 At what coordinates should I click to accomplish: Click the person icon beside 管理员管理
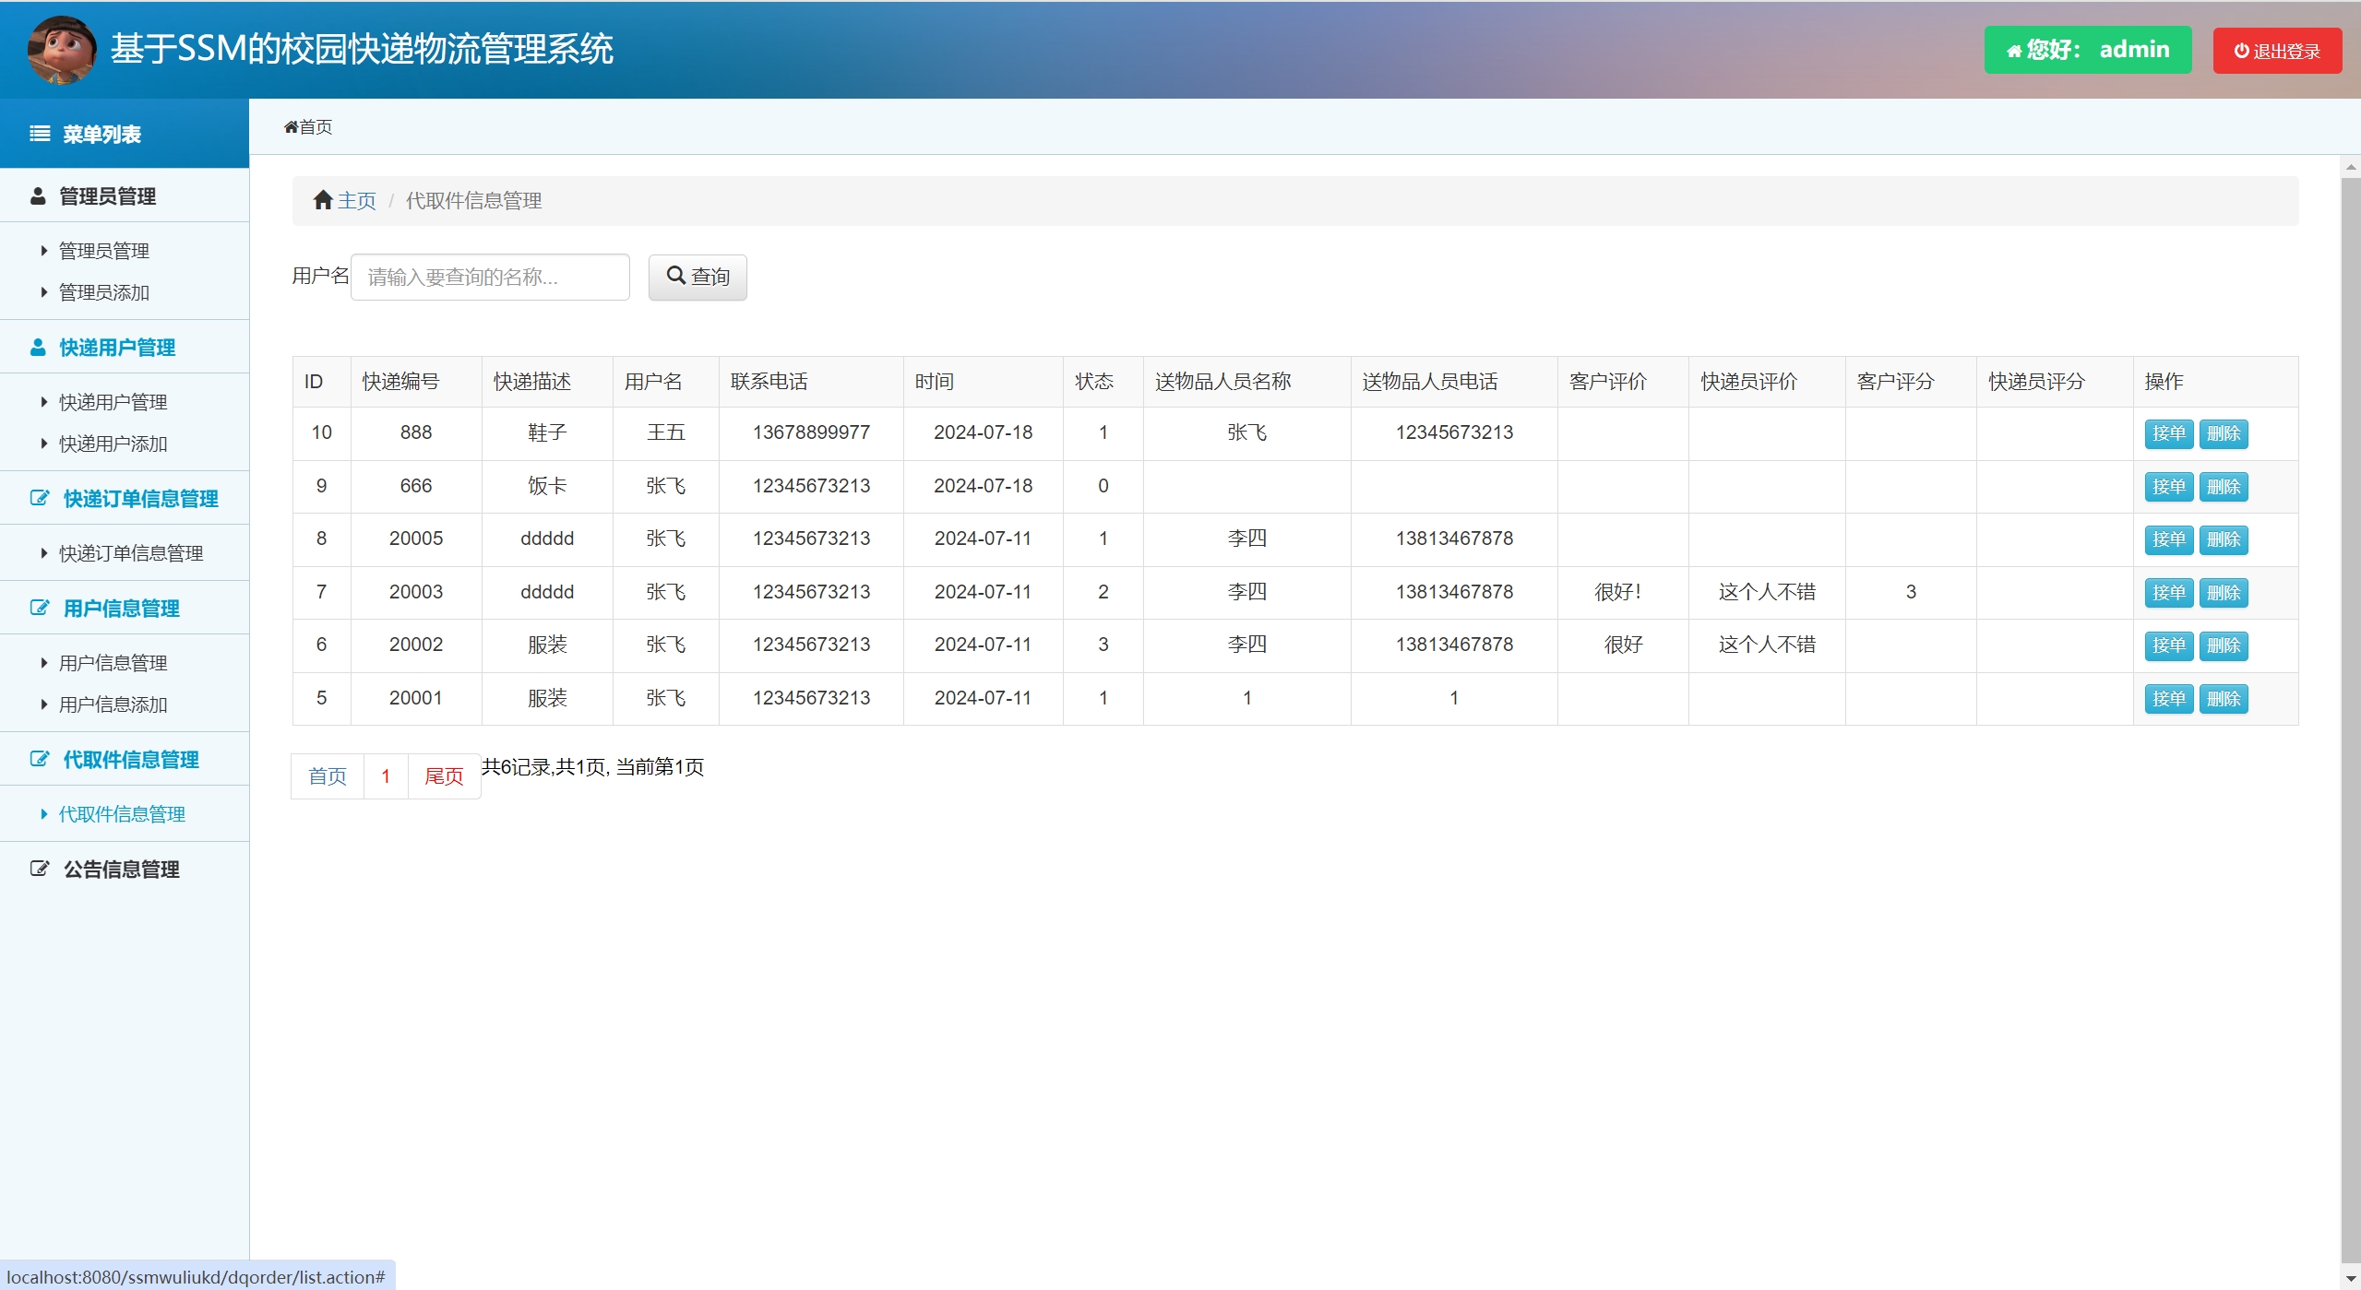click(x=38, y=196)
